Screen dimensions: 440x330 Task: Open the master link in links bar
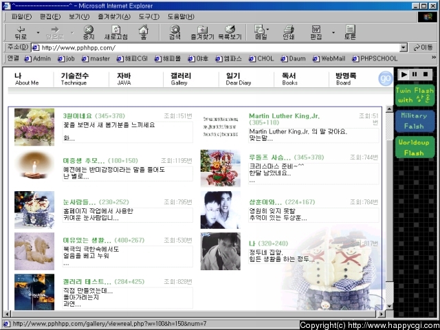click(x=96, y=58)
